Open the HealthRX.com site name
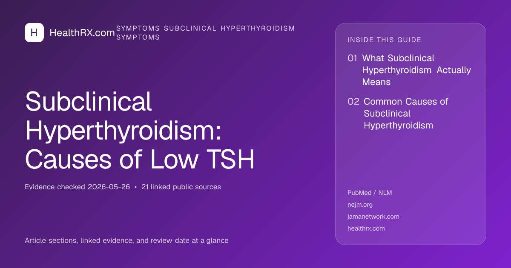Viewport: 511px width, 268px height. pyautogui.click(x=82, y=33)
